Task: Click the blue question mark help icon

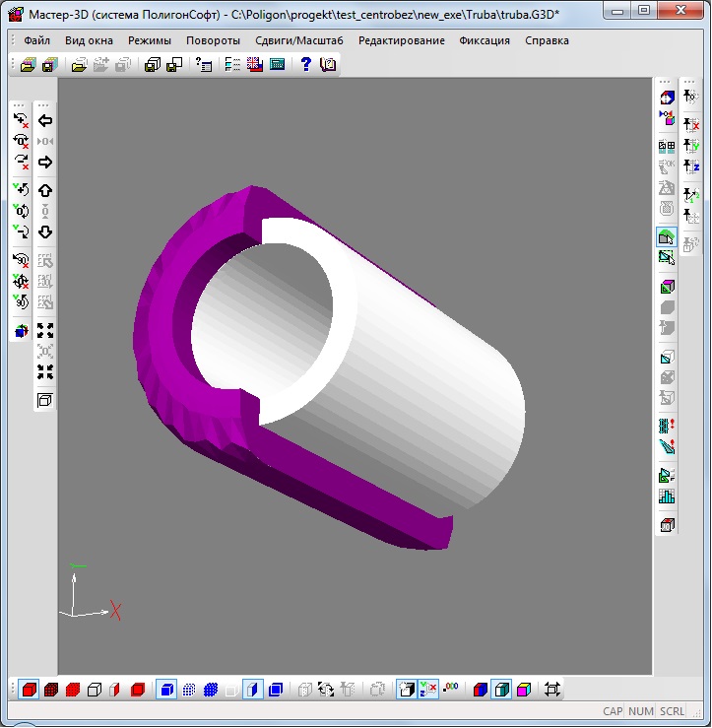Action: click(x=305, y=64)
